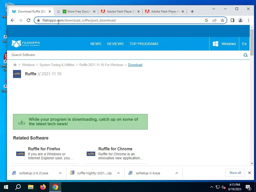This screenshot has width=256, height=192.
Task: Open the En language selector
Action: (x=244, y=44)
